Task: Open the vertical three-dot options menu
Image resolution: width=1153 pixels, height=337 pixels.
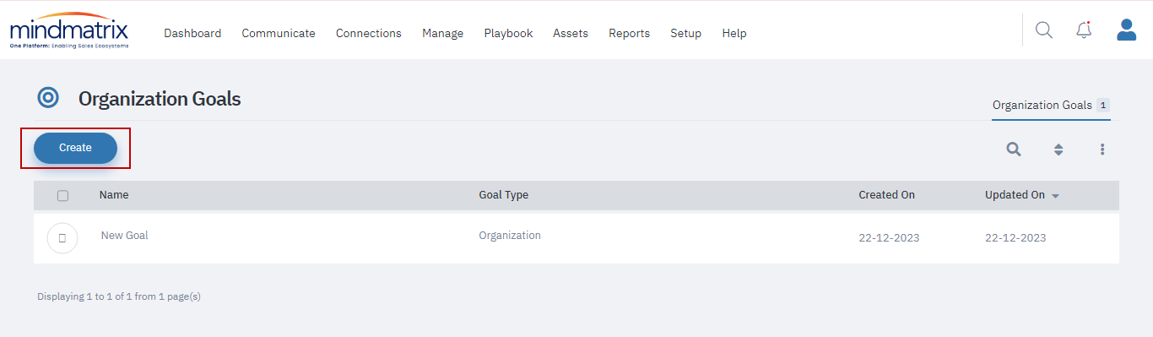Action: (1102, 149)
